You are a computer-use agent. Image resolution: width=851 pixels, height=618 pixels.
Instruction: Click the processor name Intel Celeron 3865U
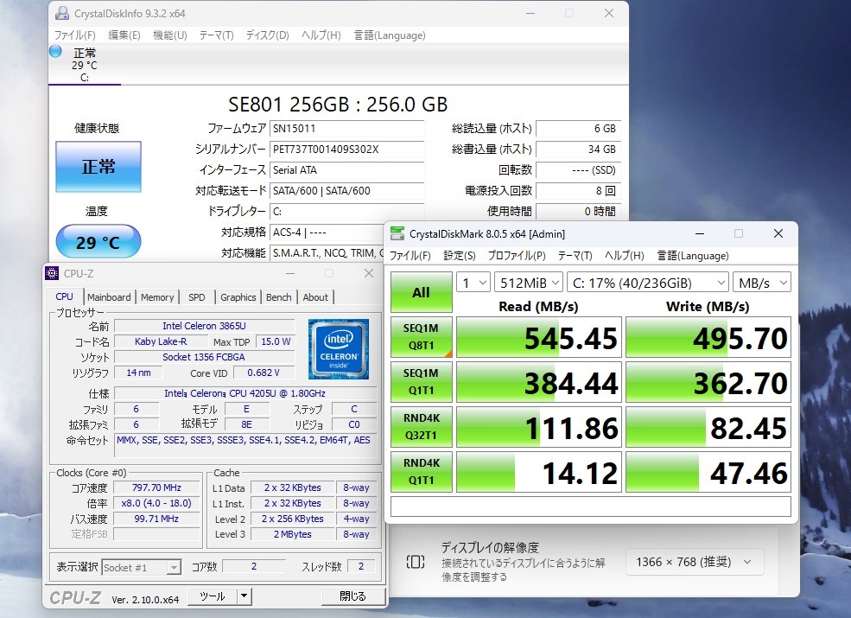pyautogui.click(x=204, y=326)
